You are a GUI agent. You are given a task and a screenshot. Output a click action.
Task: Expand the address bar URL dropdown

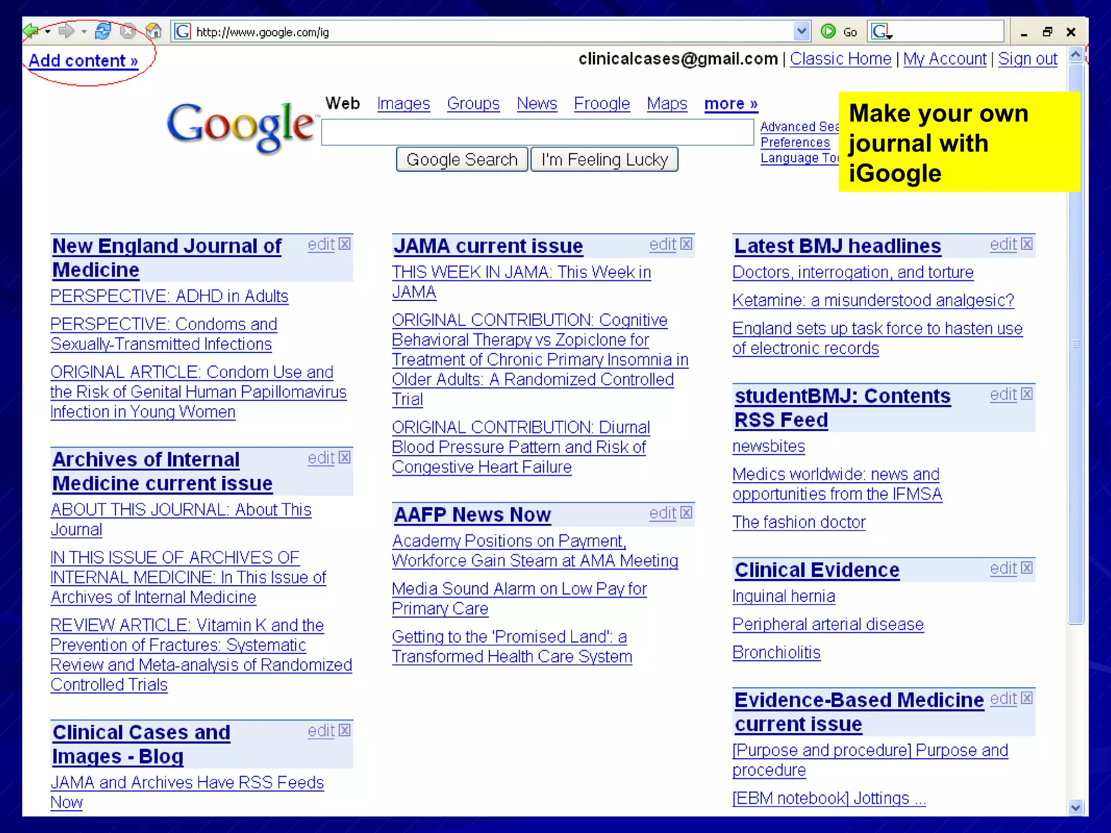click(x=801, y=31)
